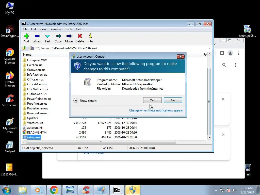The height and width of the screenshot is (195, 260).
Task: Open the media player taskbar icon
Action: pyautogui.click(x=38, y=190)
